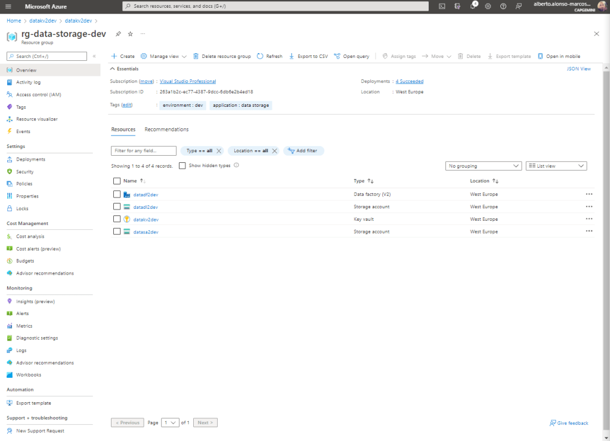The width and height of the screenshot is (610, 441).
Task: Click the Refresh toolbar button
Action: coord(270,56)
